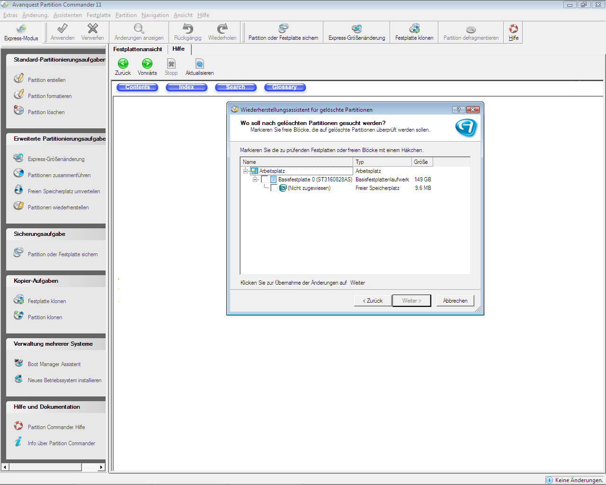606x485 pixels.
Task: Launch Boot Manager Assistent from sidebar
Action: 54,364
